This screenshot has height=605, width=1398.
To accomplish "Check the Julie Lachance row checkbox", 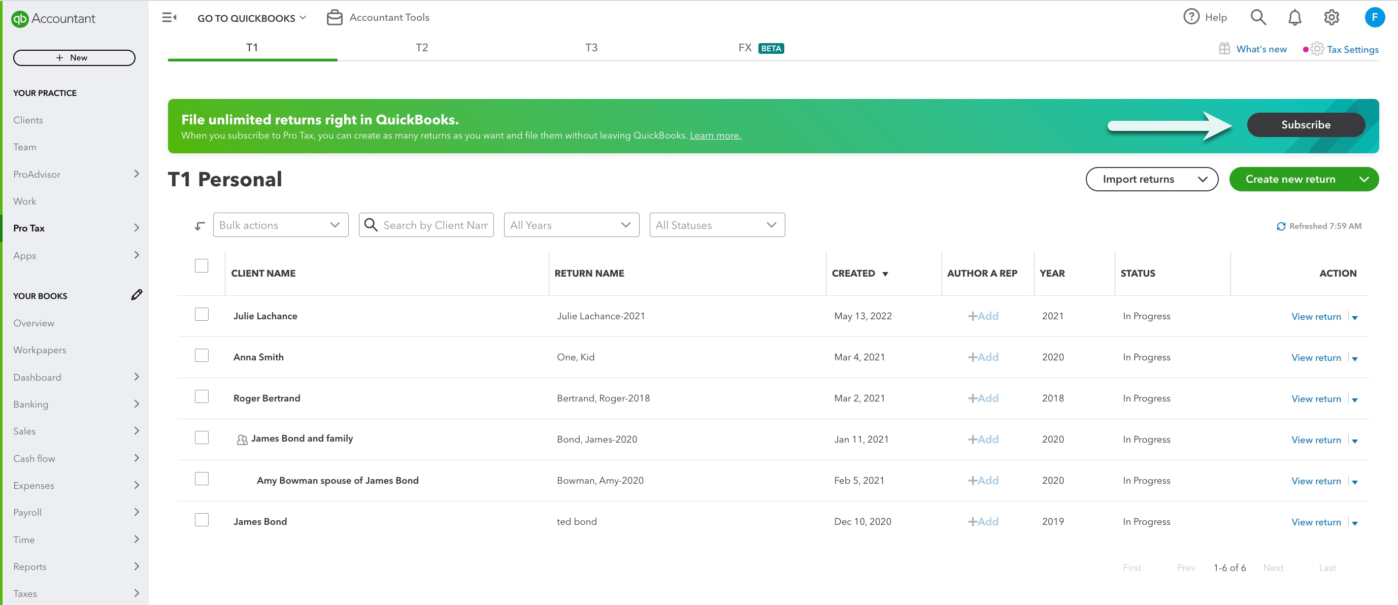I will 202,314.
